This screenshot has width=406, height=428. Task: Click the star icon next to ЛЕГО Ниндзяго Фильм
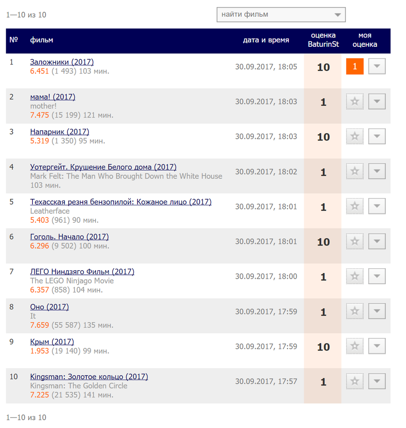(354, 276)
